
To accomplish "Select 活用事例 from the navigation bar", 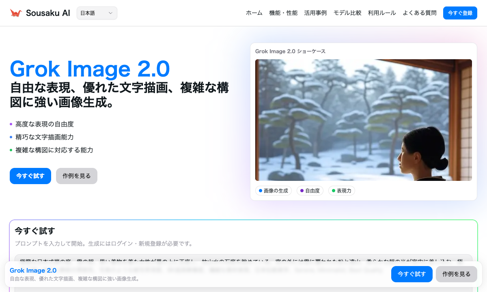I will 315,13.
